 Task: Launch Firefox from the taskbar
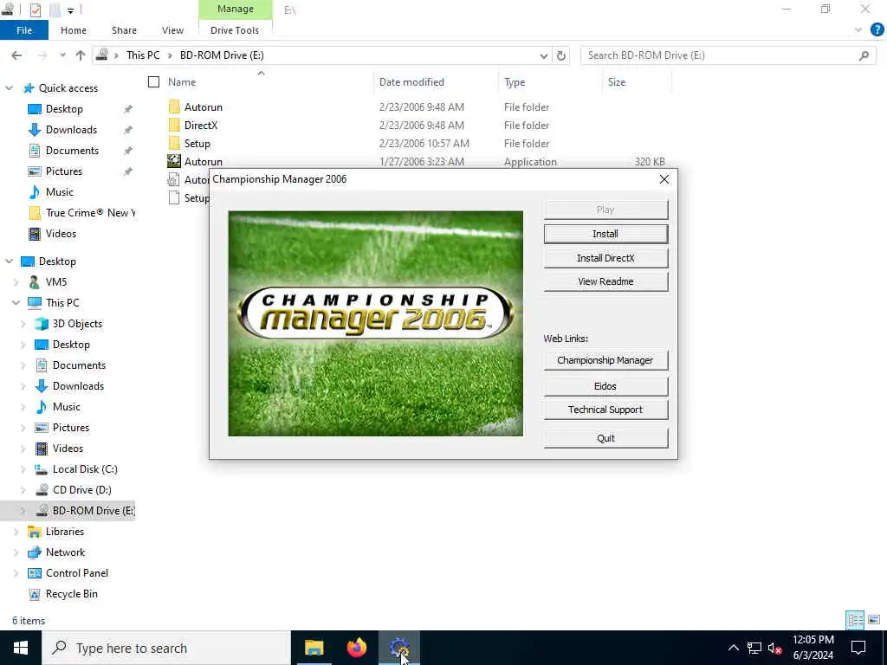tap(356, 648)
